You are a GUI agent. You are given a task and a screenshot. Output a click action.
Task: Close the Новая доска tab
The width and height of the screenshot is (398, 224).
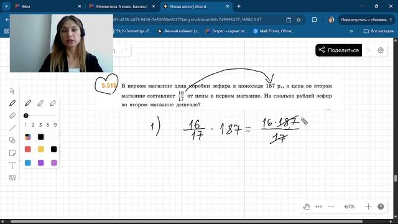[x=228, y=6]
